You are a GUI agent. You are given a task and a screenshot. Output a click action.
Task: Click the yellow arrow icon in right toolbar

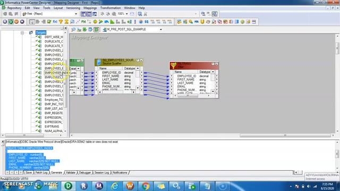click(x=248, y=22)
